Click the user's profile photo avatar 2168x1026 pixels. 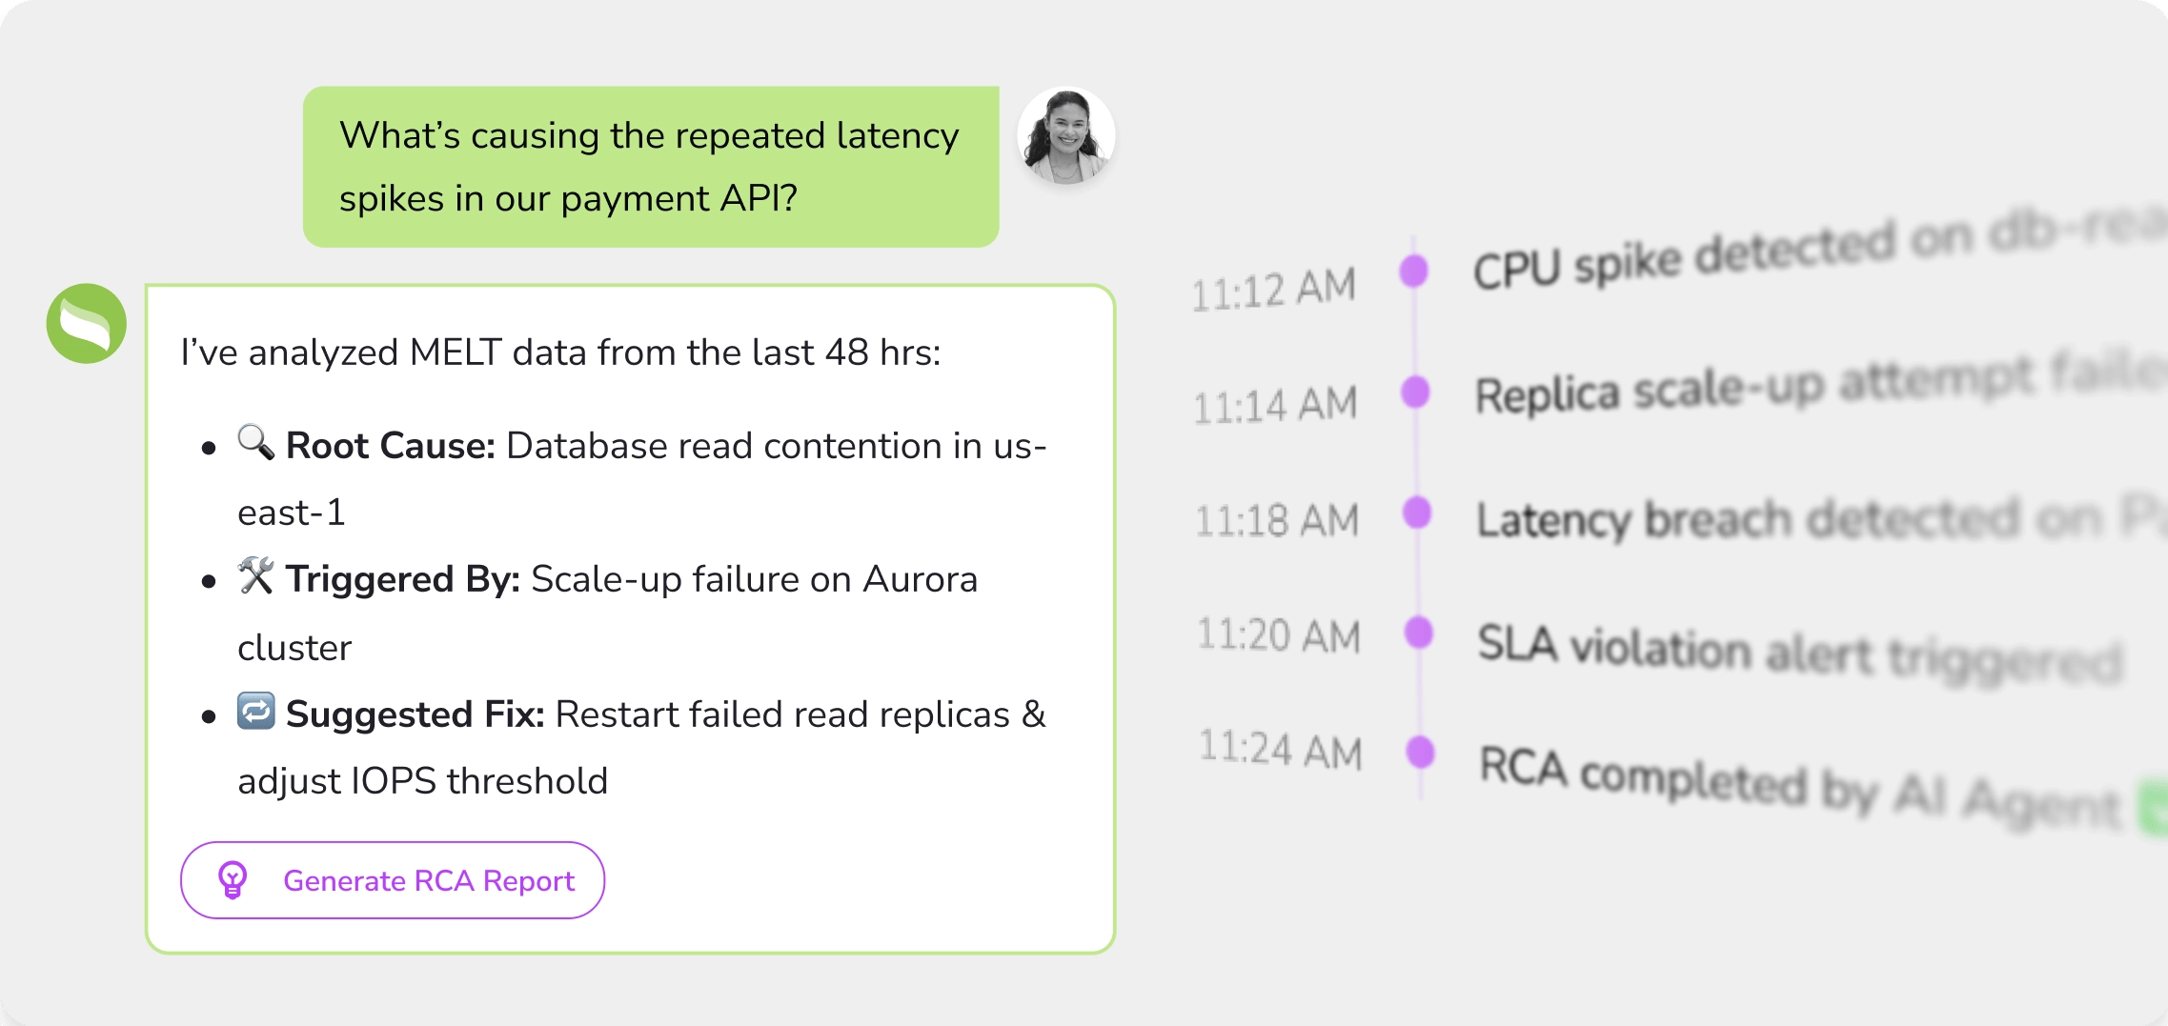tap(1065, 135)
